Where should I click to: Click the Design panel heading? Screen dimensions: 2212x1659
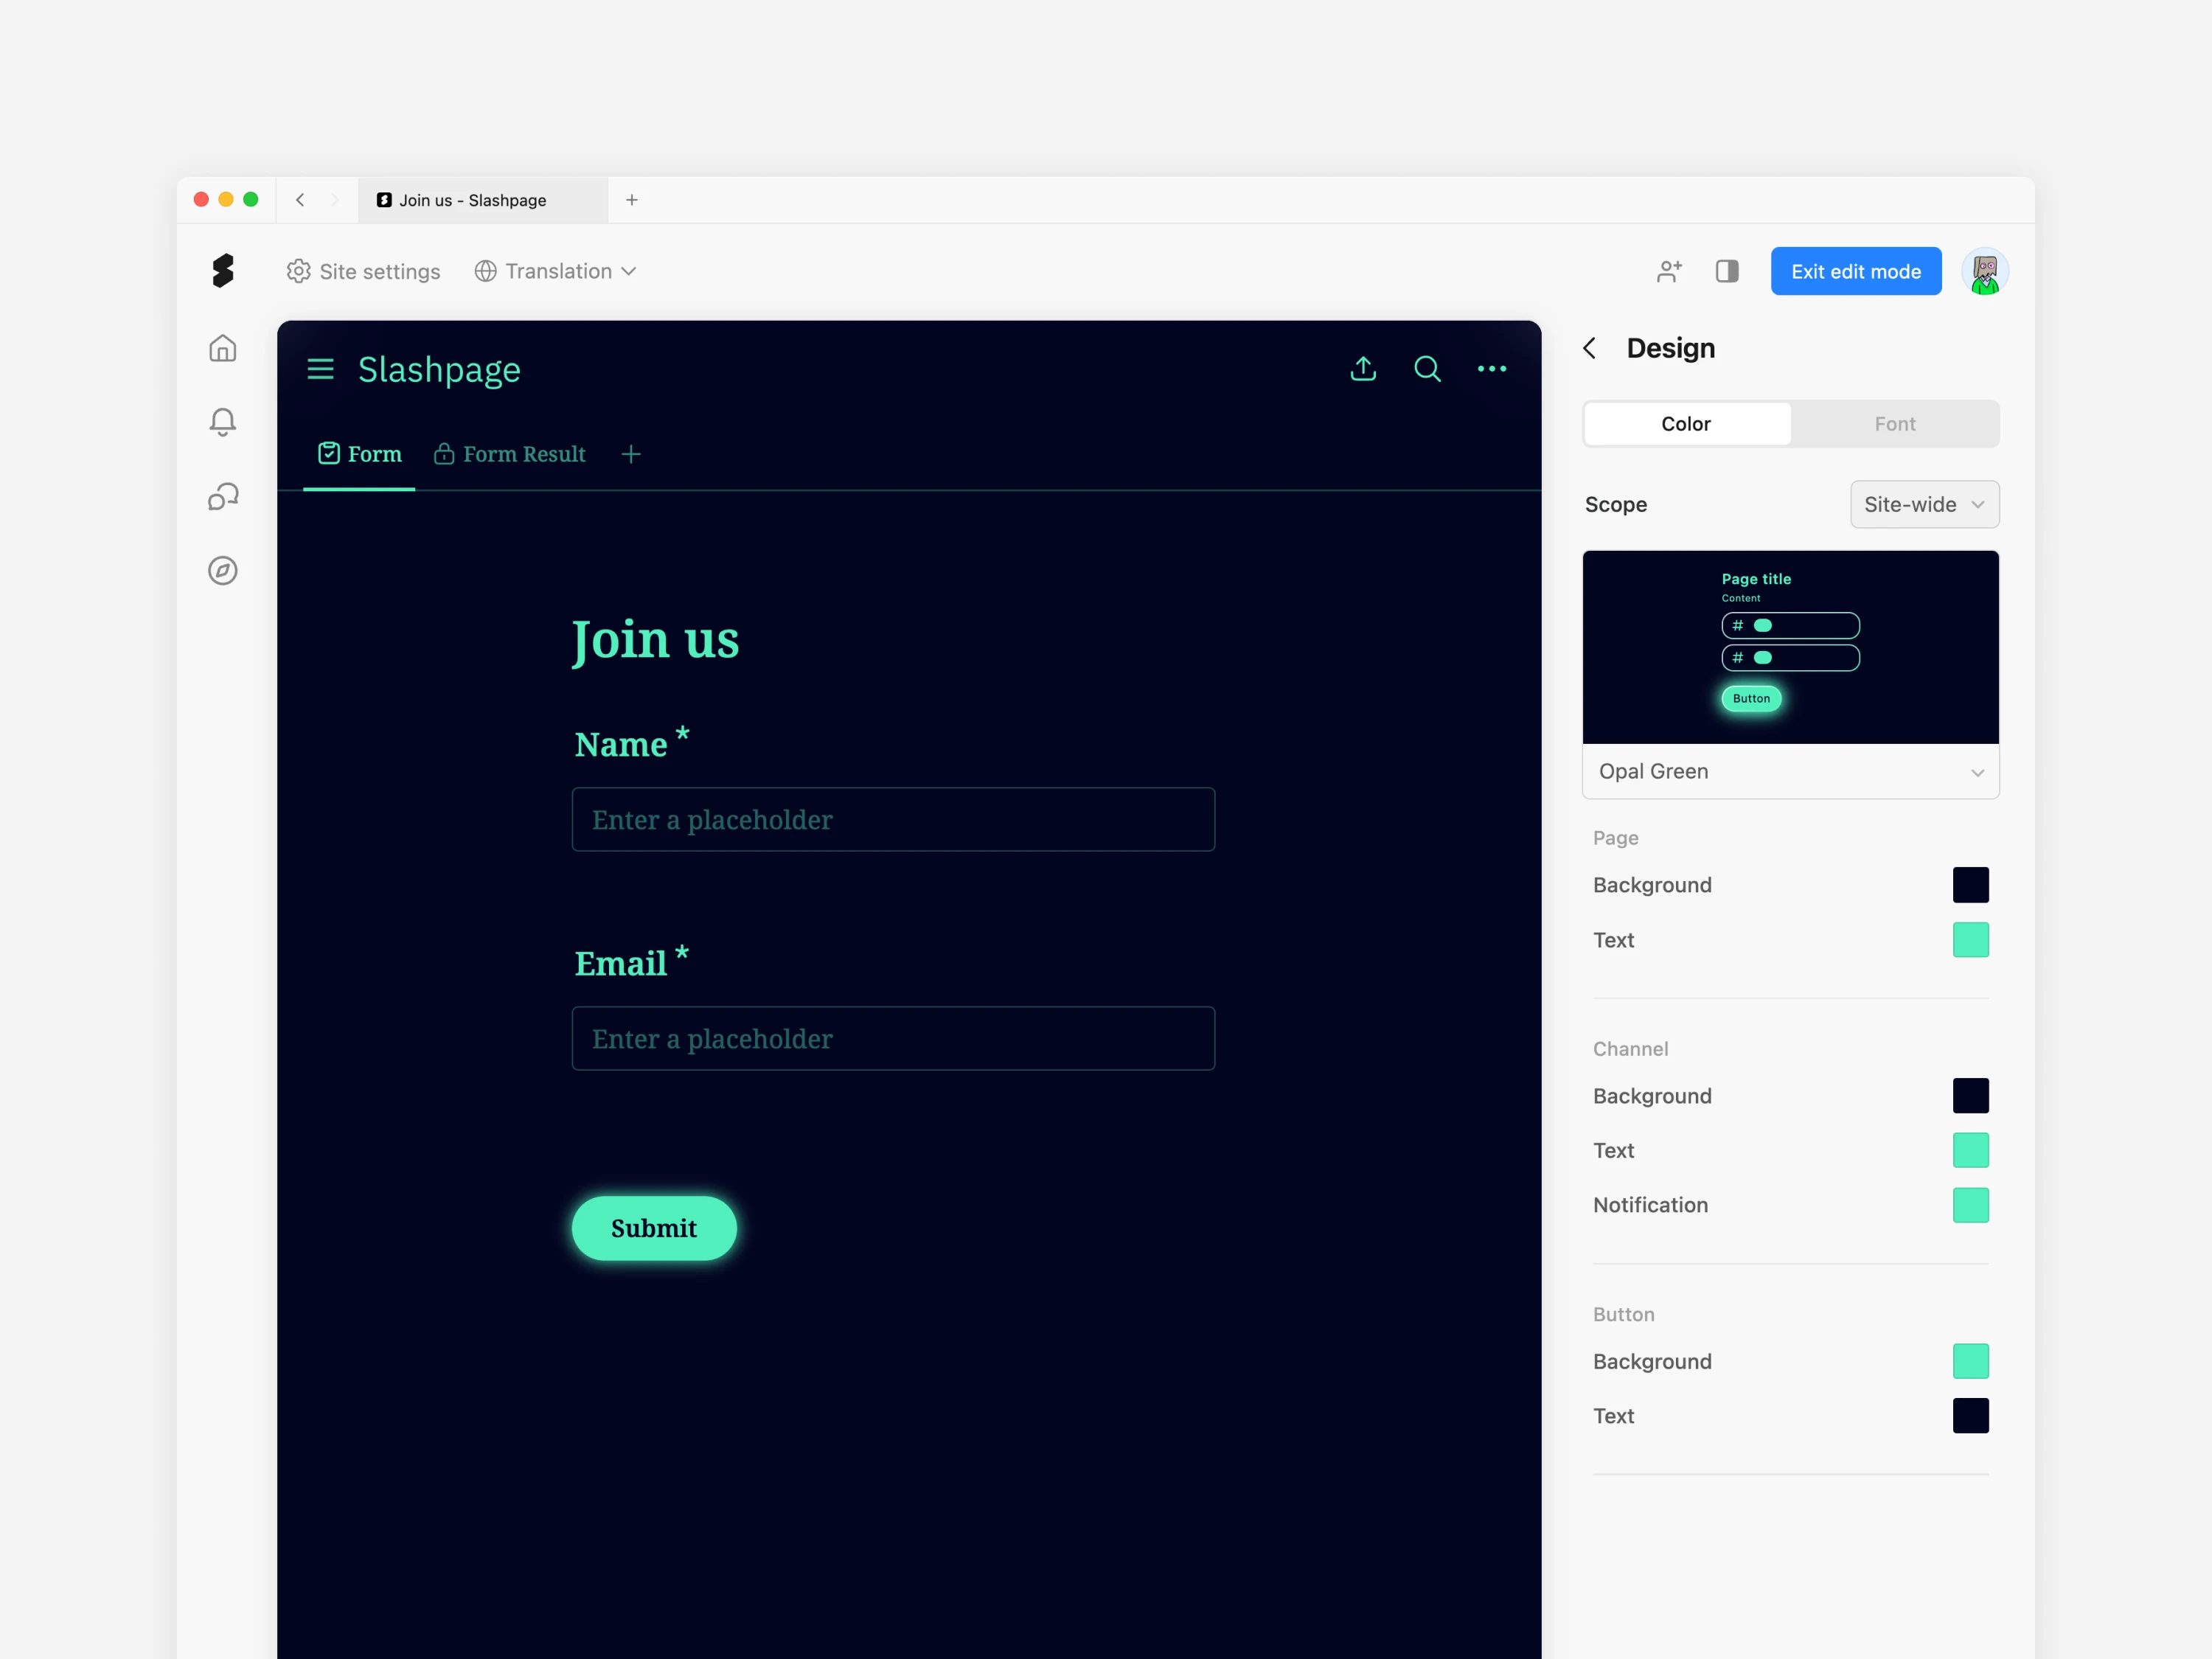pyautogui.click(x=1671, y=348)
